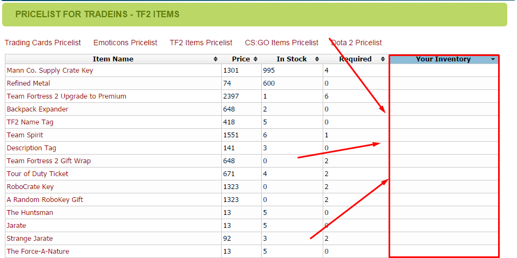Open Trading Cards Pricelist link
The width and height of the screenshot is (517, 258).
click(x=43, y=43)
